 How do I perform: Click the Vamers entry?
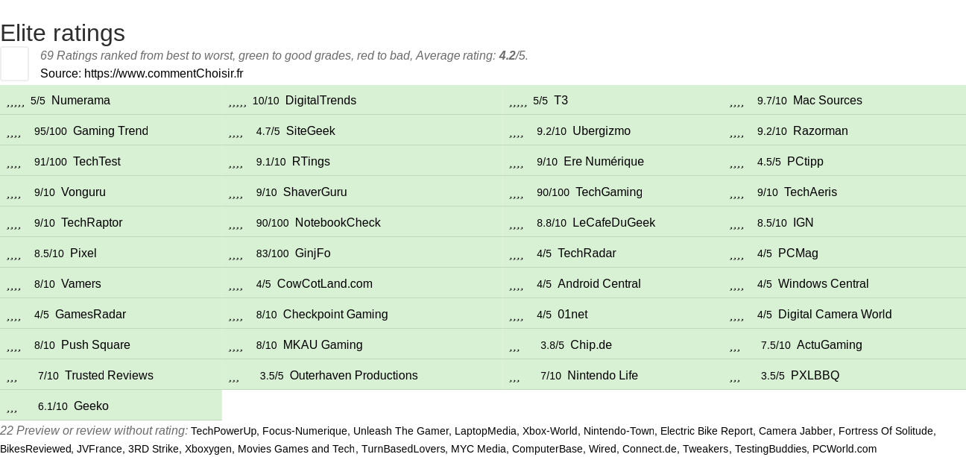[x=81, y=283]
